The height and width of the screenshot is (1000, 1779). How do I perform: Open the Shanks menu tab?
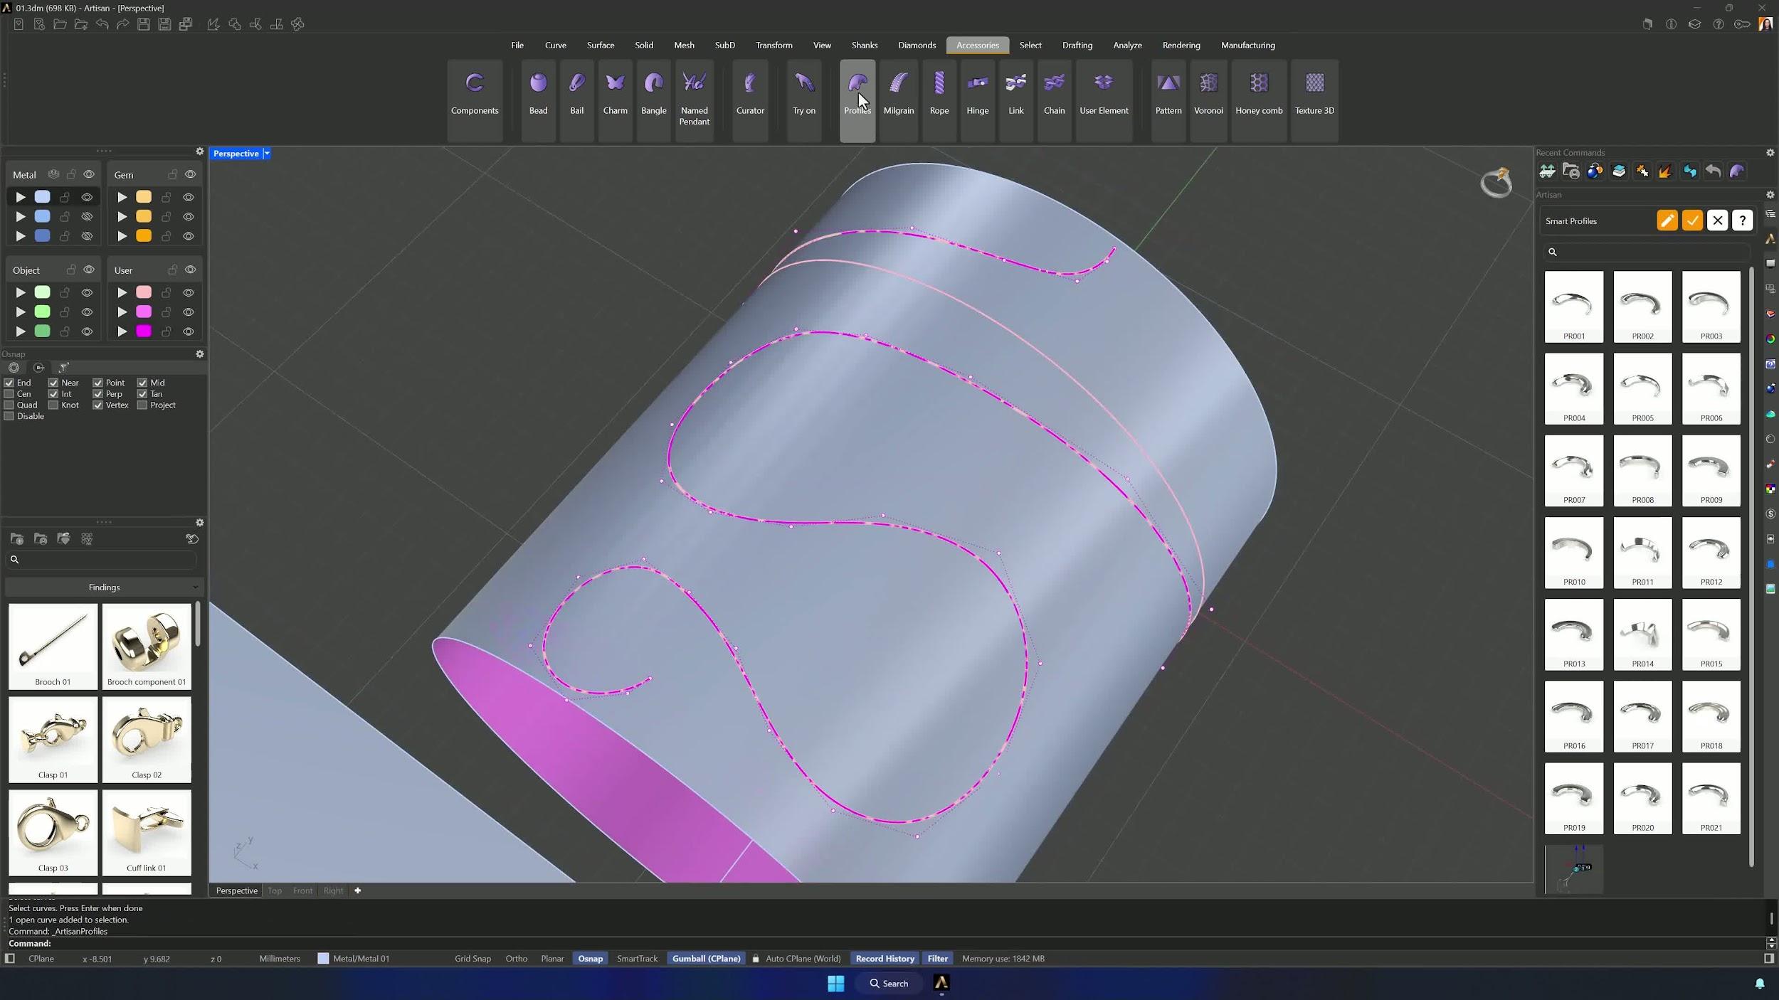pos(865,45)
